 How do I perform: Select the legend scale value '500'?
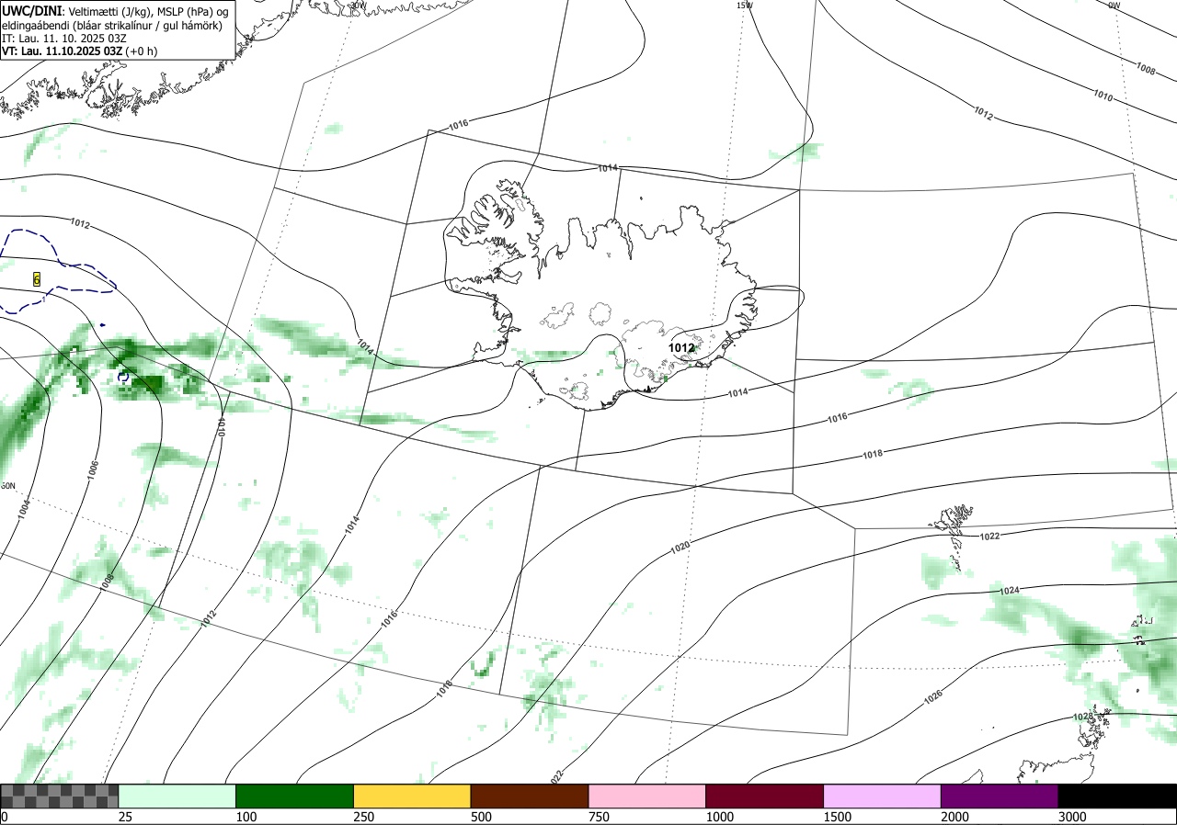tap(481, 817)
